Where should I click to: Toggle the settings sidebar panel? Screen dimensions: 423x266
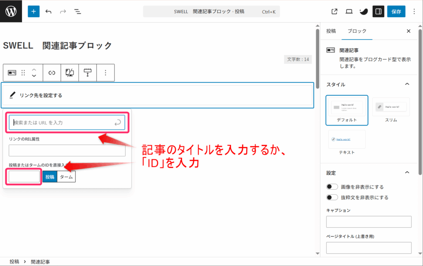pyautogui.click(x=378, y=11)
